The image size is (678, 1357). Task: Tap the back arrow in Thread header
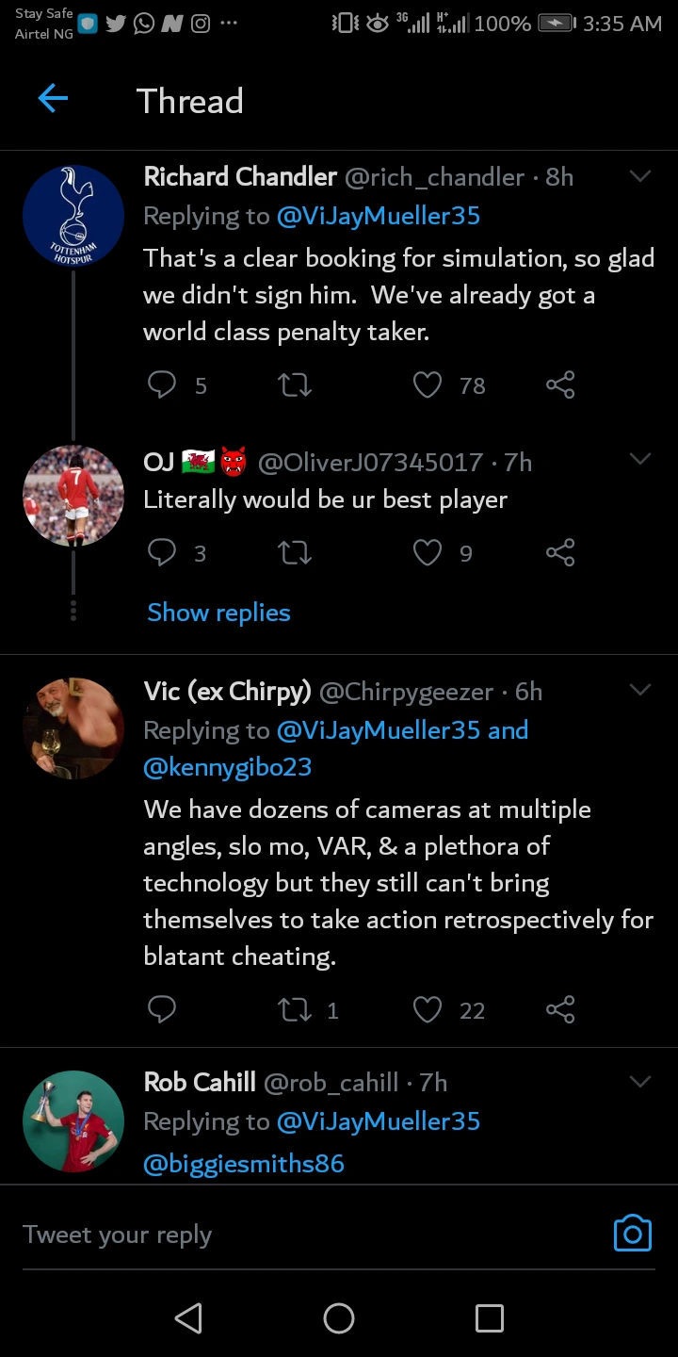tap(53, 98)
